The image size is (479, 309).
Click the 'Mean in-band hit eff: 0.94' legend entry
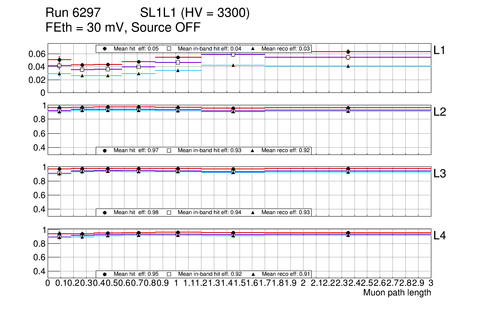point(209,213)
